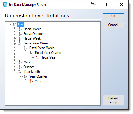Click the Cancel button

click(x=113, y=25)
